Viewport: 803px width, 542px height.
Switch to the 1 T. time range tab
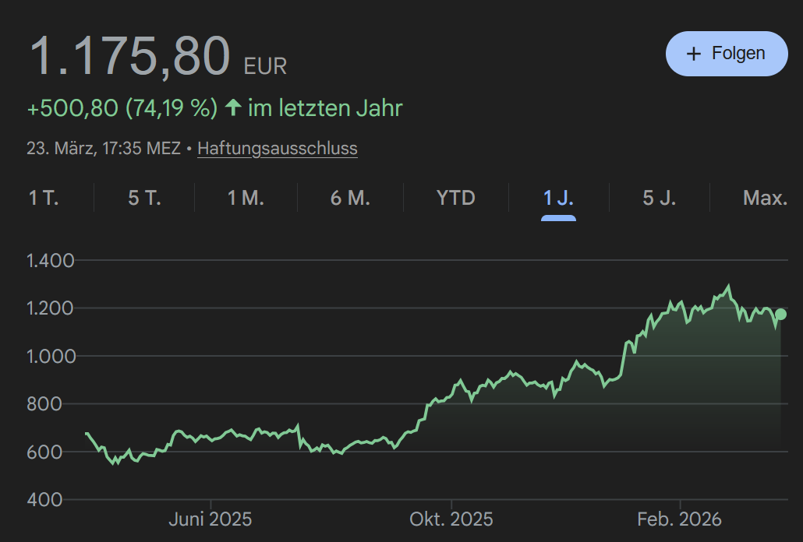44,198
